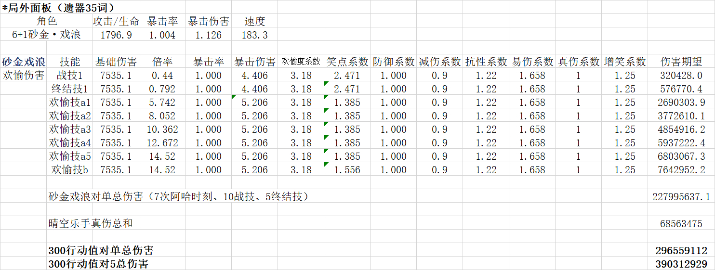Click the '技能' column header

[70, 62]
